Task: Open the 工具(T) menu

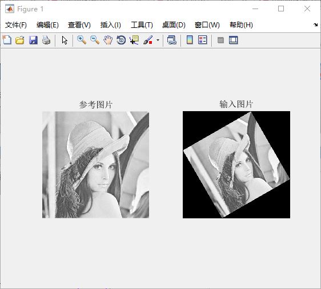Action: (x=142, y=25)
